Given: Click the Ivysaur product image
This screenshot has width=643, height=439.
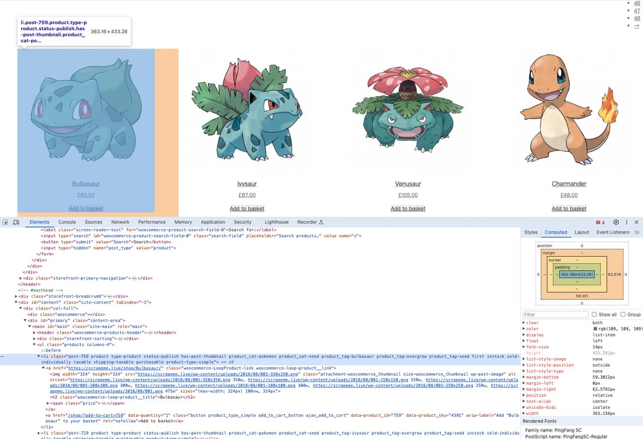Looking at the screenshot, I should [247, 111].
